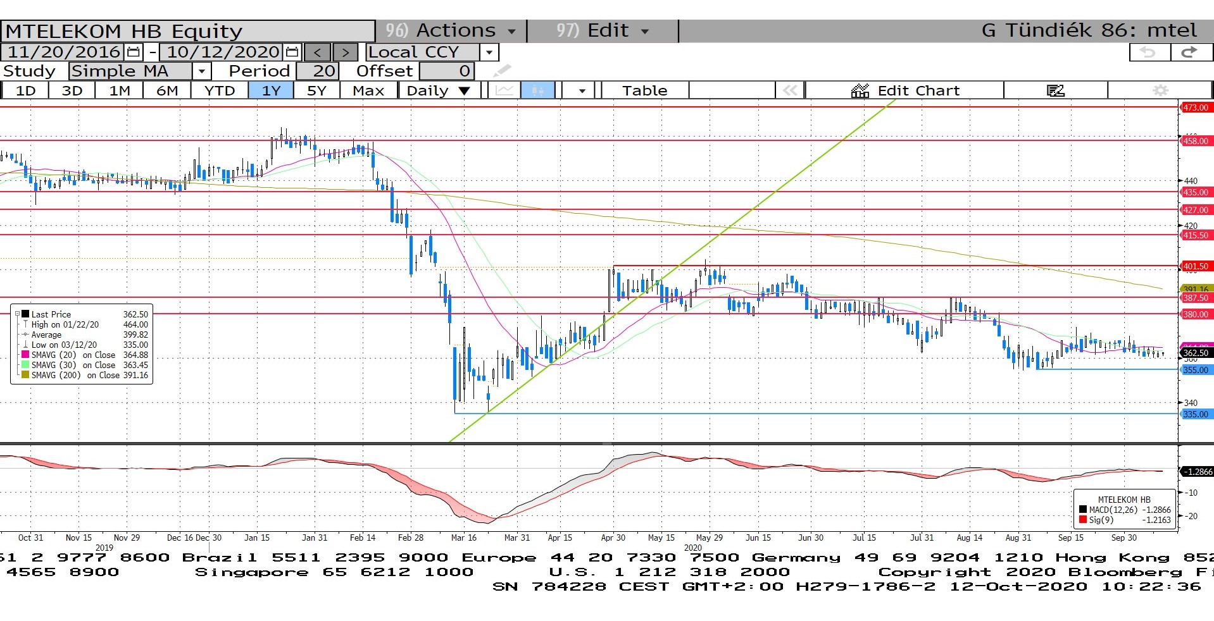The width and height of the screenshot is (1214, 621).
Task: Click the double left chevron collapse icon
Action: (x=790, y=90)
